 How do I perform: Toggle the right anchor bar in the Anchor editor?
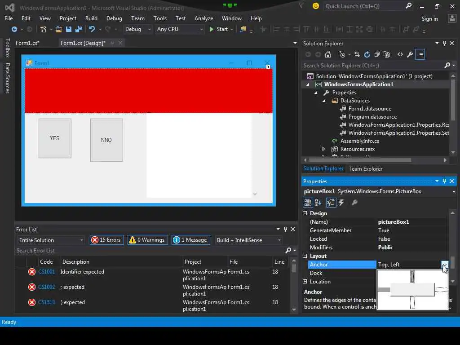pyautogui.click(x=441, y=290)
